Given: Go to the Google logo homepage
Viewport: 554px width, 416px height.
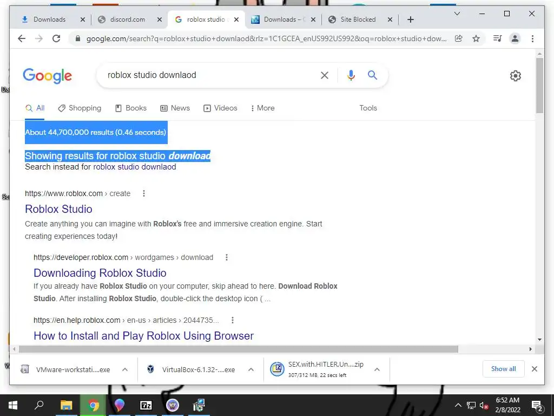Looking at the screenshot, I should click(x=48, y=76).
